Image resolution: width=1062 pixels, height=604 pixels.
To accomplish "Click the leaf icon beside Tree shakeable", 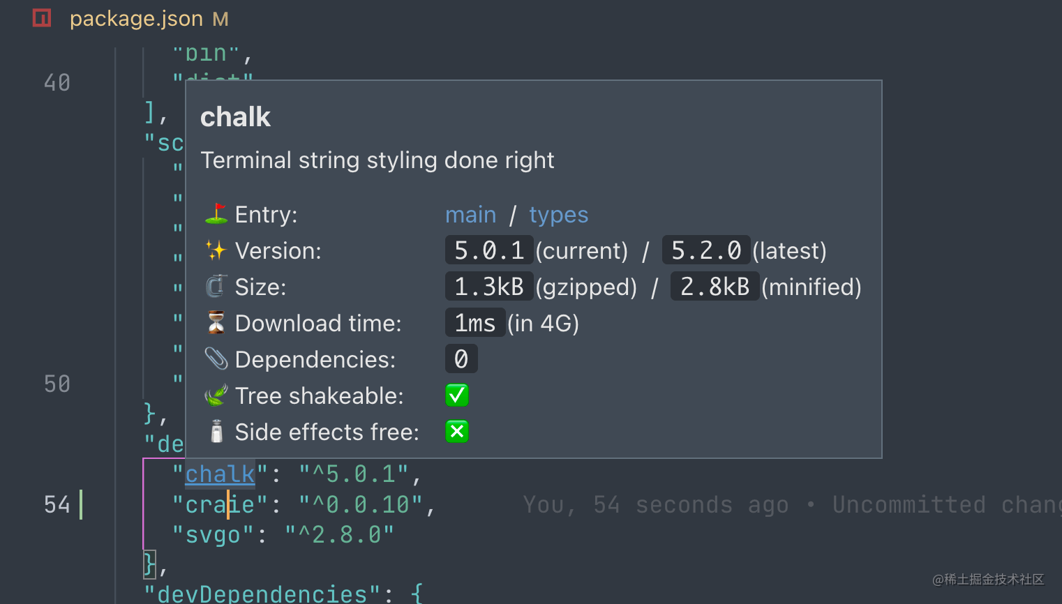I will point(215,395).
